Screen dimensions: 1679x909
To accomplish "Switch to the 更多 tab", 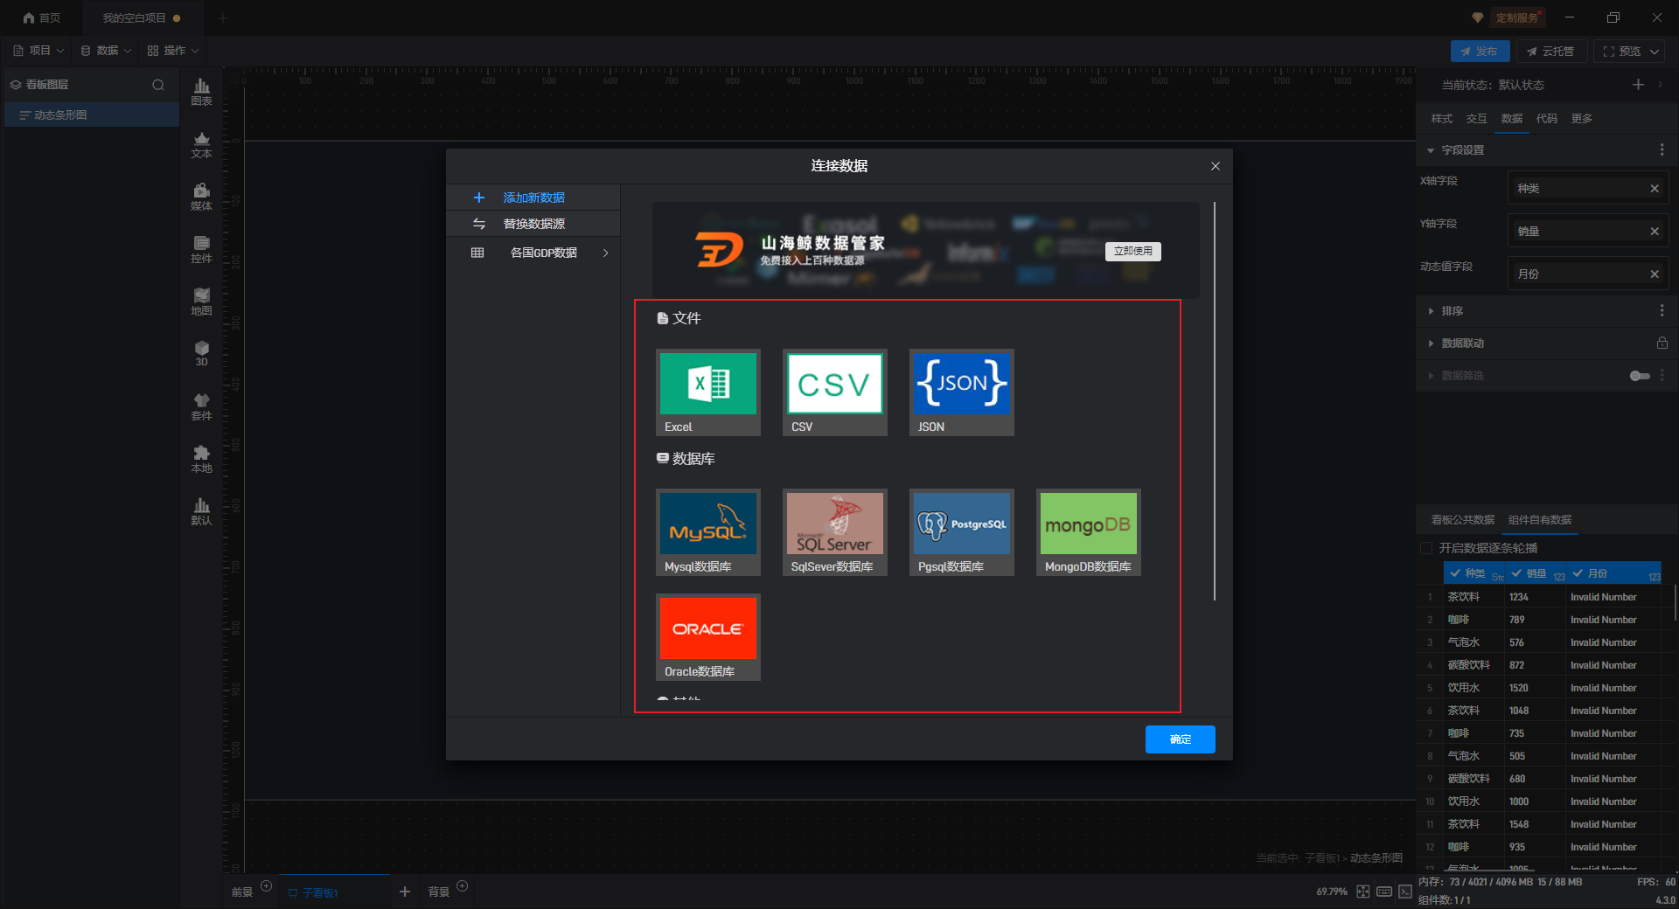I will click(1582, 119).
